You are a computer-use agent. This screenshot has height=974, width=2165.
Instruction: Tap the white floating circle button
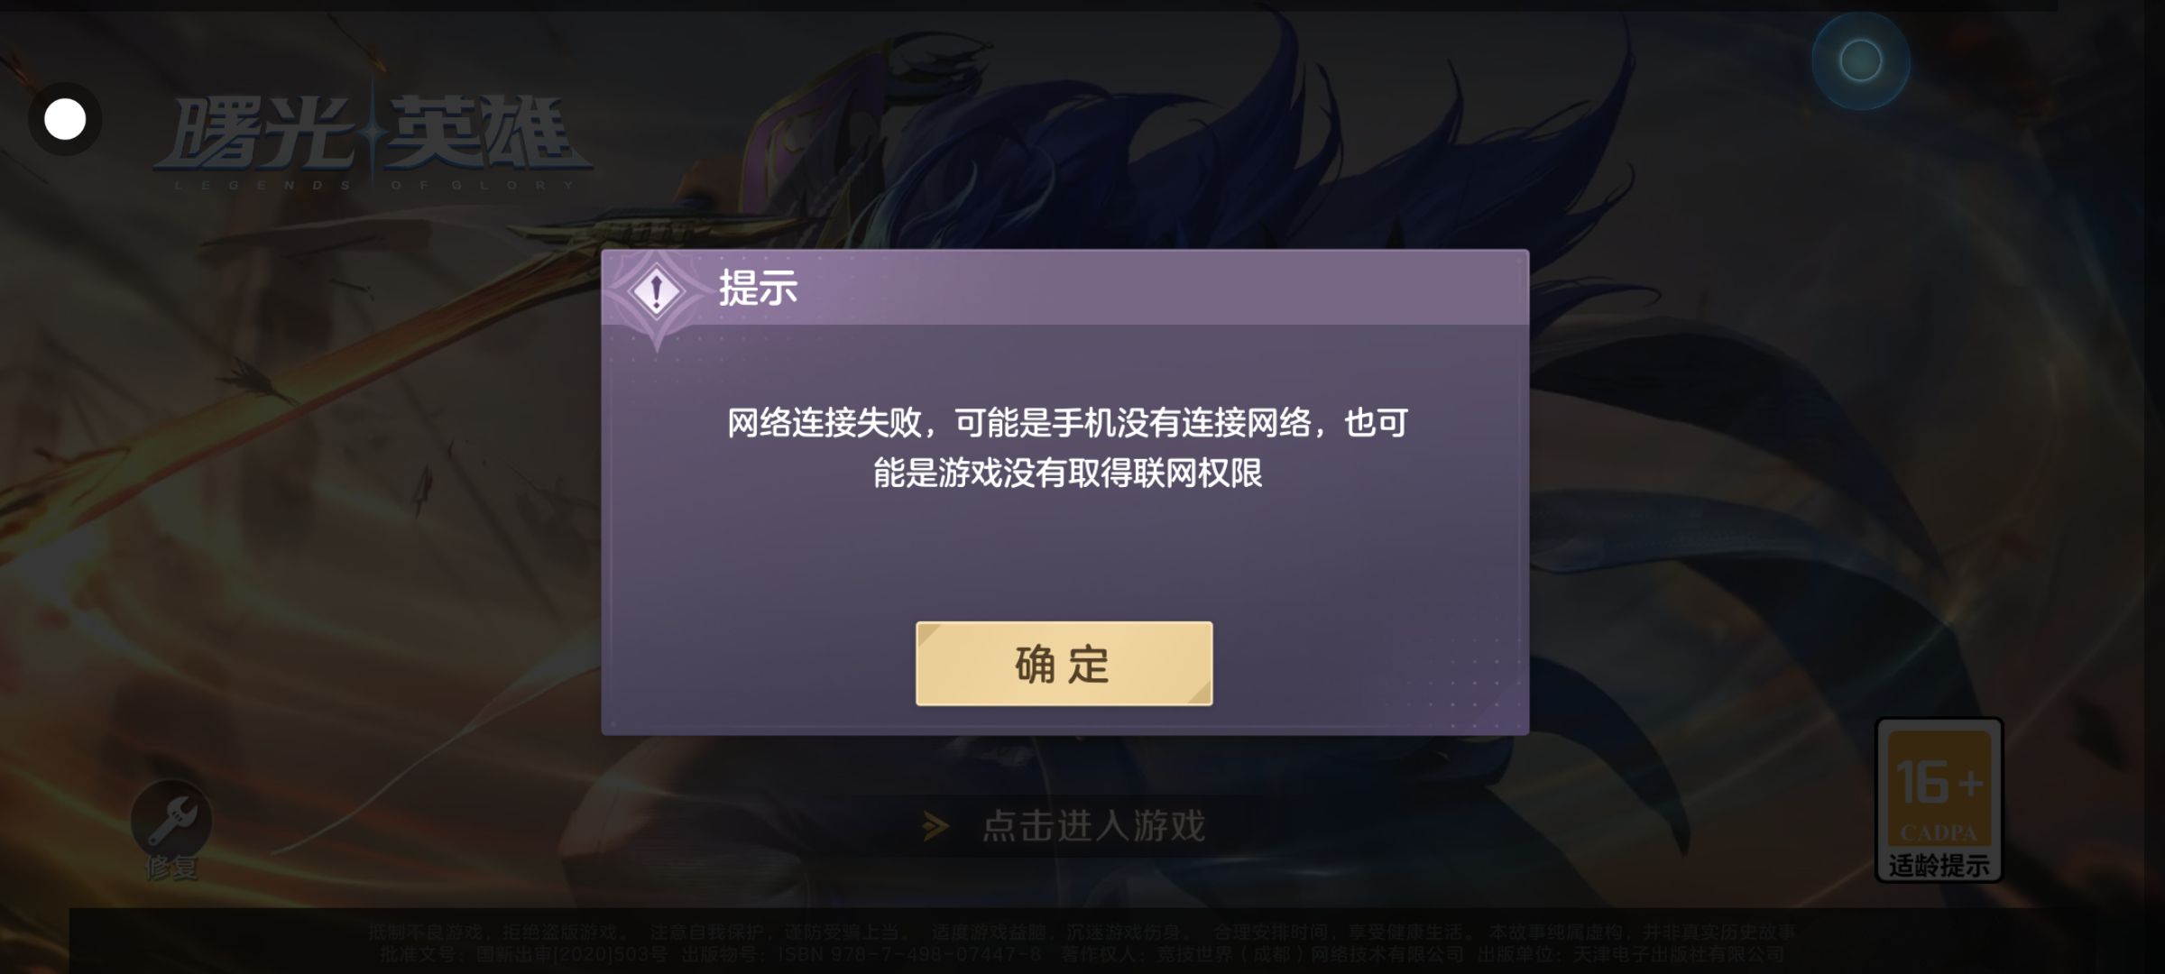point(65,119)
